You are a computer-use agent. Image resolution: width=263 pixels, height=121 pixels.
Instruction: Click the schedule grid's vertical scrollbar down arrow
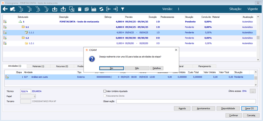click(x=258, y=60)
